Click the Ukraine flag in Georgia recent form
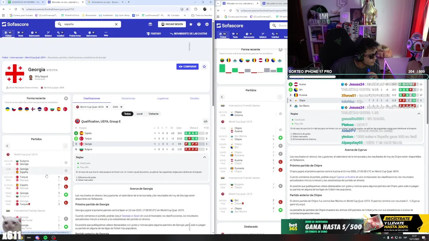Viewport: 429px width, 241px height. click(x=7, y=109)
